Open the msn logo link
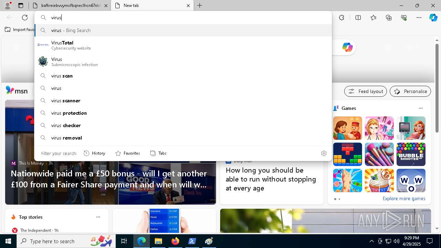Viewport: 441px width, 248px height. 17,91
